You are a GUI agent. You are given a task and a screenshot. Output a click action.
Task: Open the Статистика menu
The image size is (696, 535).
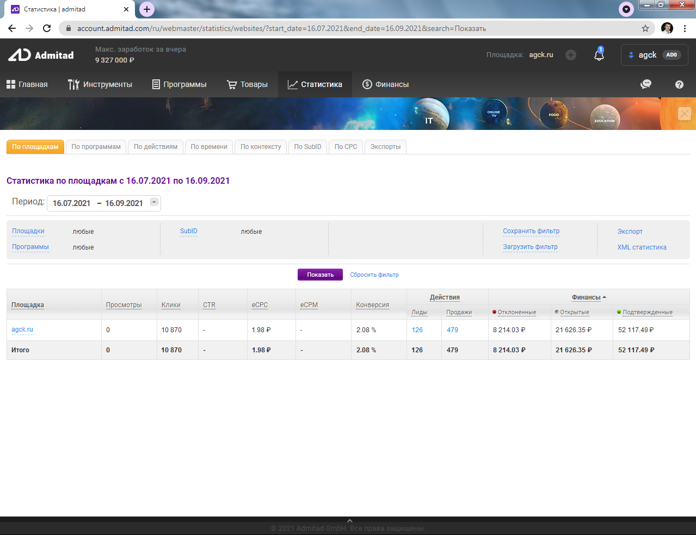tap(315, 84)
